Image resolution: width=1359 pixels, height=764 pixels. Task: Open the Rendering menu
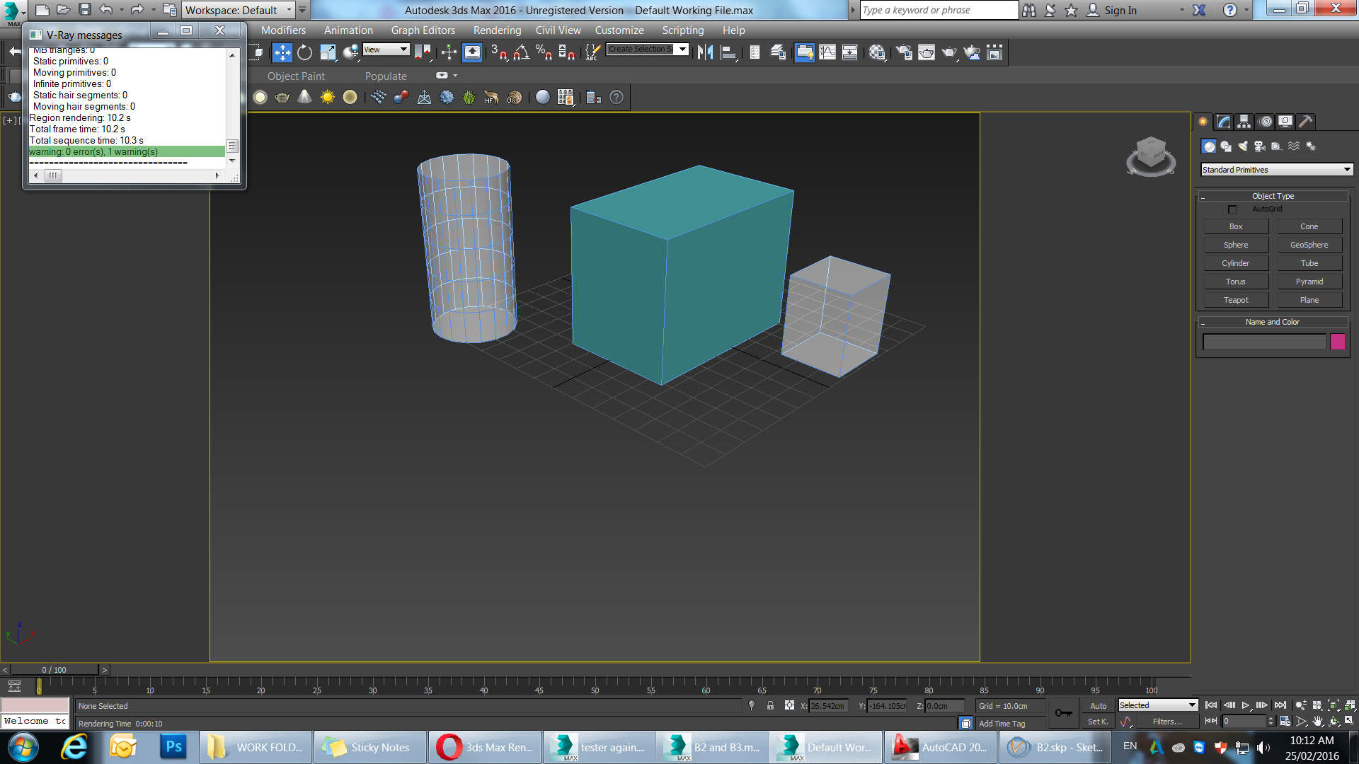[x=497, y=30]
